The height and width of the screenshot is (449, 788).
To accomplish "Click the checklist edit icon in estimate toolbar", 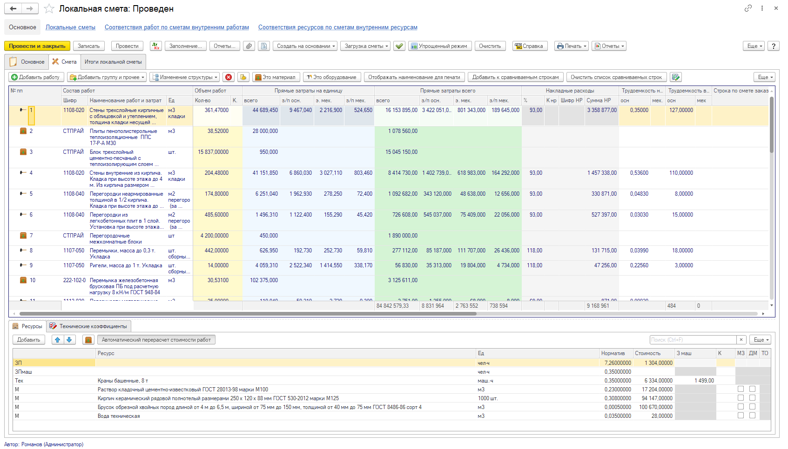I will pos(676,77).
